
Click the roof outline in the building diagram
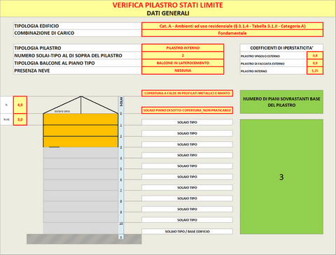coord(80,105)
